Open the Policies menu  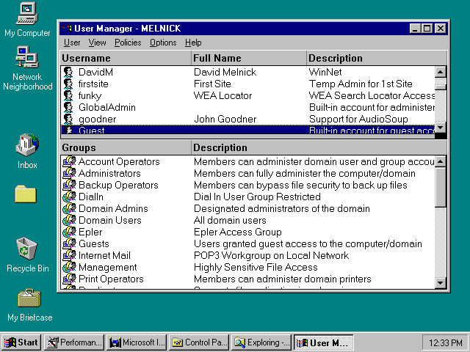128,43
